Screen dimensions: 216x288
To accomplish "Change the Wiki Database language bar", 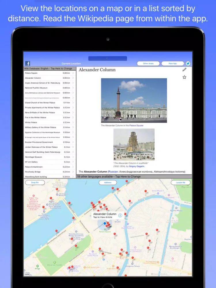I will tap(50, 69).
